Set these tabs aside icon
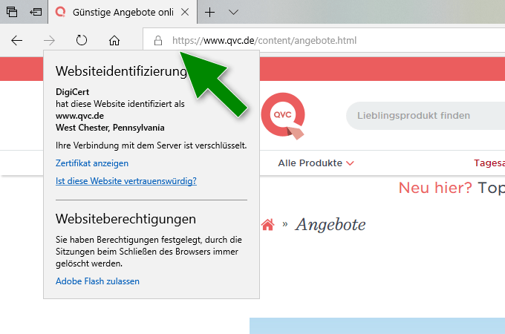Screen dimensions: 505x334 click(x=36, y=12)
